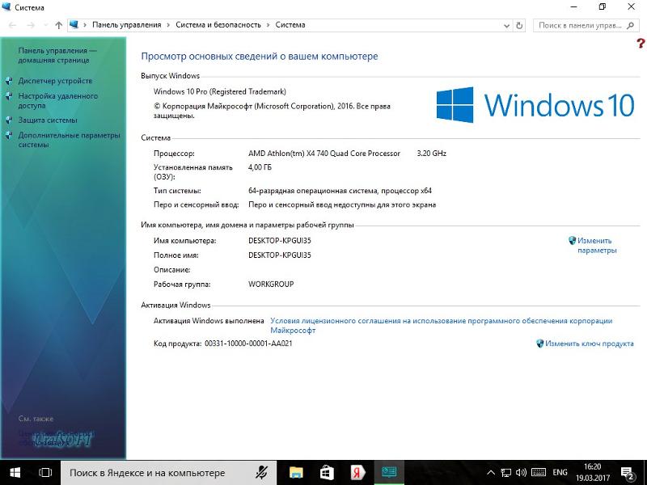Click the computer icon in address bar
Screen dimensions: 647x485
coord(74,25)
